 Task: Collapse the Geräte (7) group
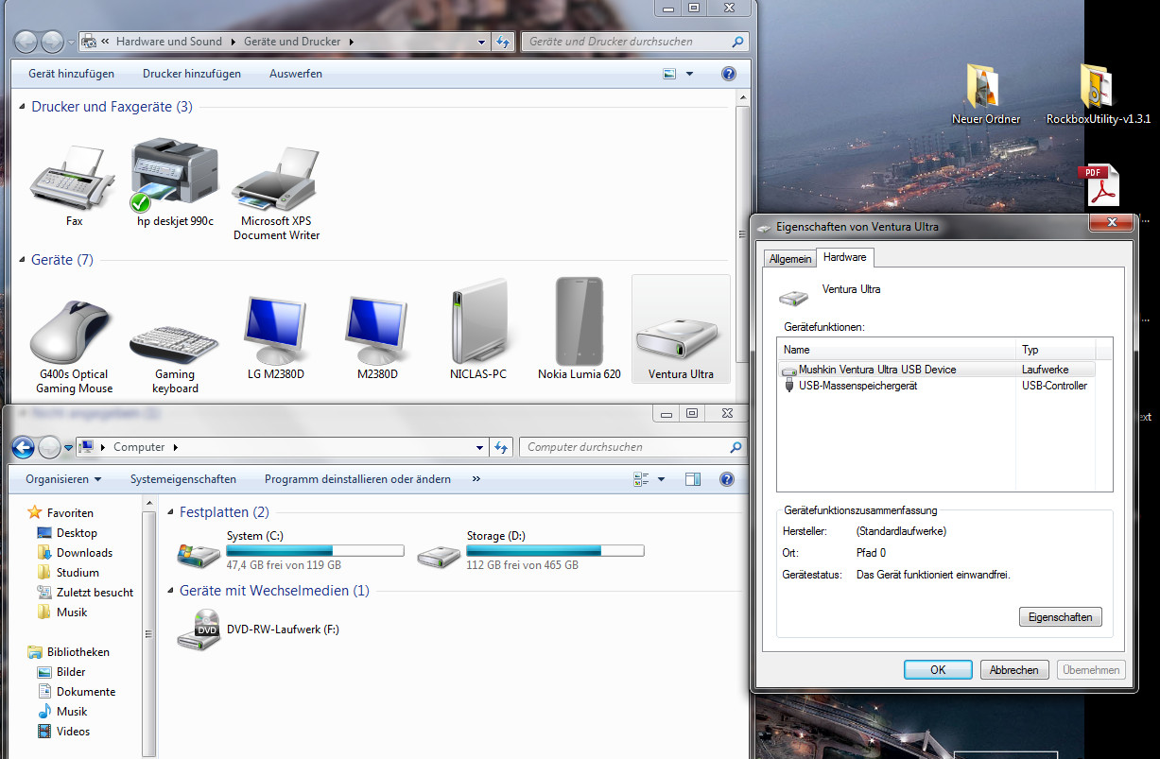click(23, 260)
